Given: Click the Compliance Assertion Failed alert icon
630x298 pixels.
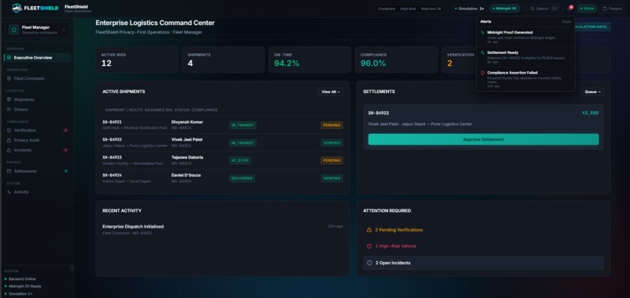Looking at the screenshot, I should 482,73.
